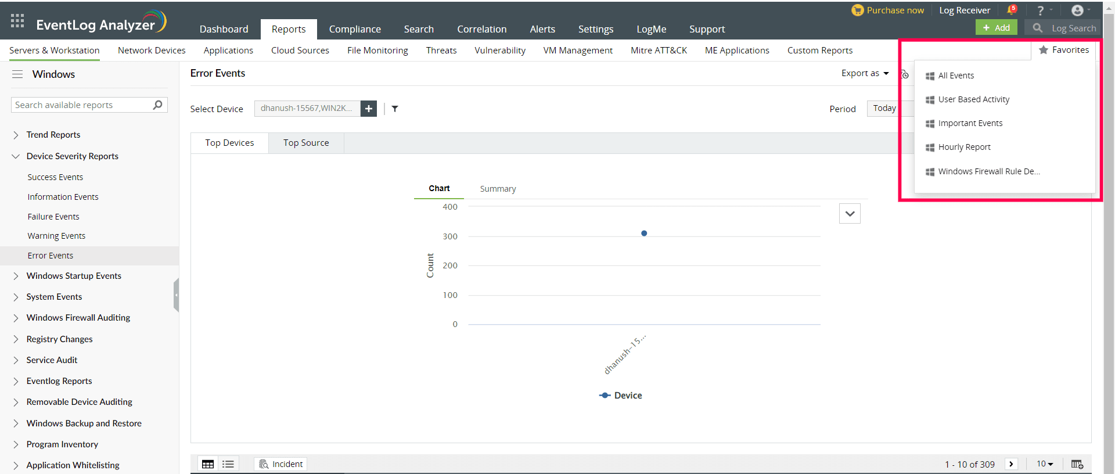Collapse Device Severity Reports node
The width and height of the screenshot is (1115, 474).
click(16, 156)
